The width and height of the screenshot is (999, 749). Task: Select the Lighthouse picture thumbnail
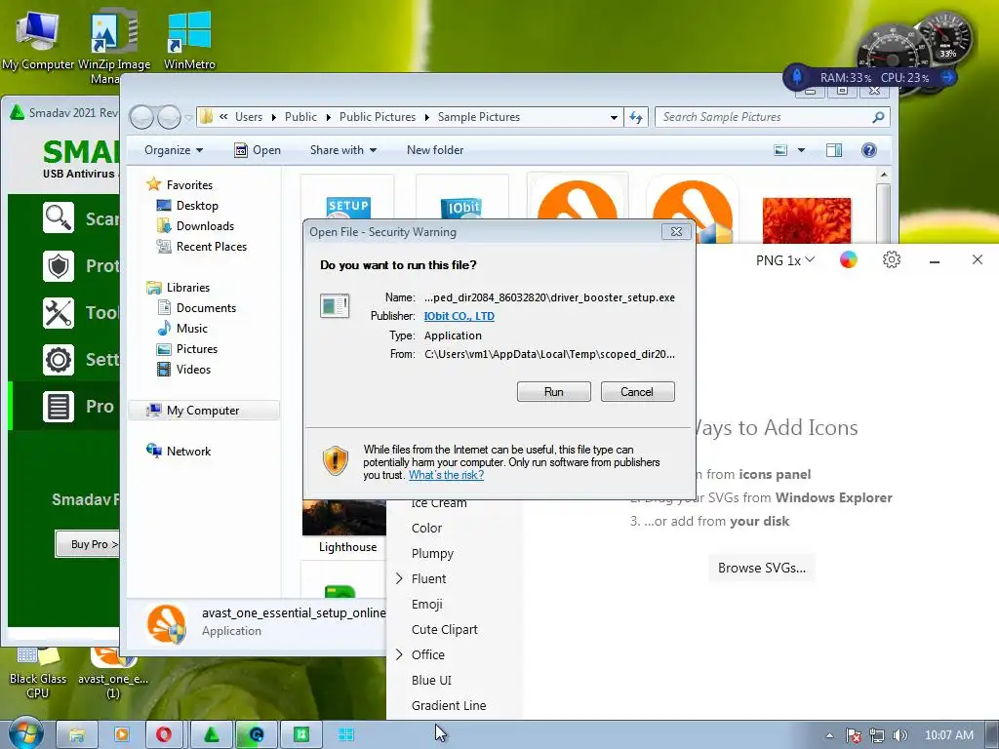click(344, 528)
